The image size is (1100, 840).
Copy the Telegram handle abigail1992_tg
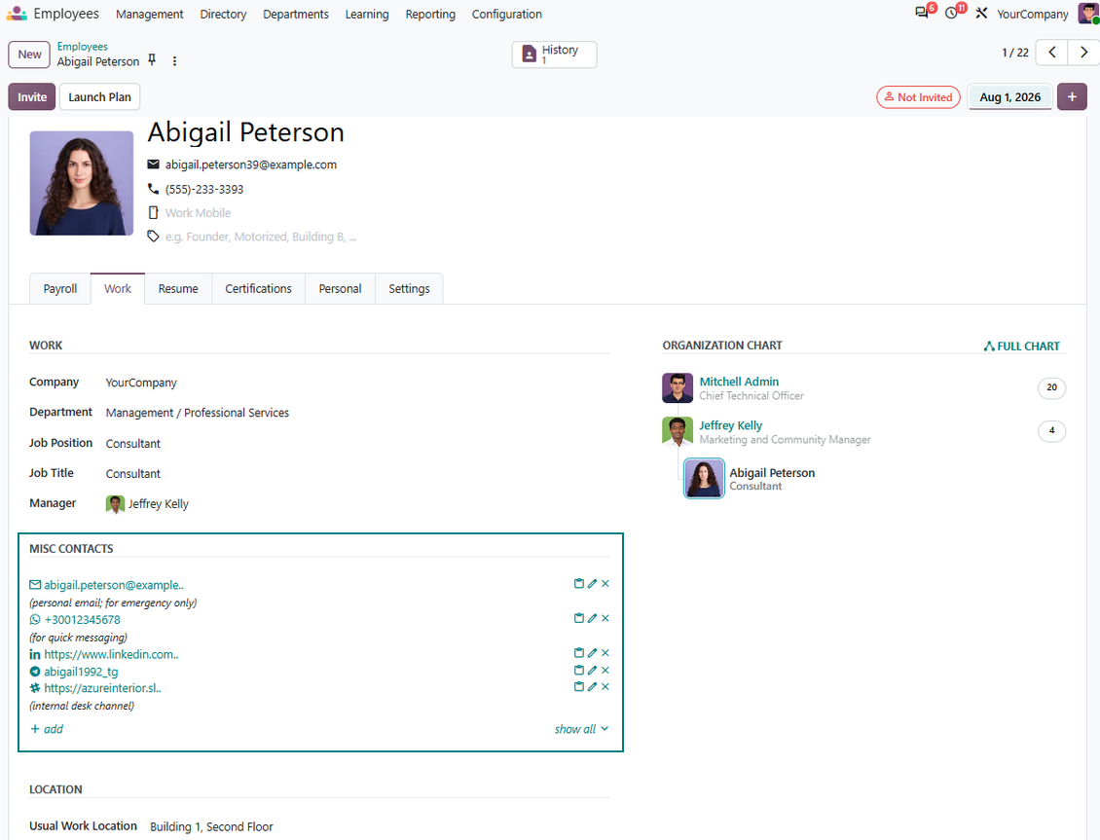click(x=579, y=670)
